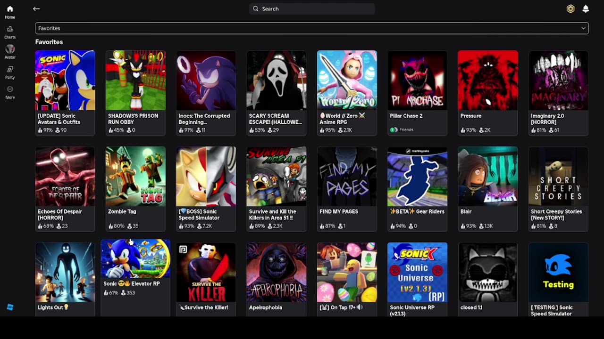Open Sonic Universe RP thumbnail

point(417,272)
